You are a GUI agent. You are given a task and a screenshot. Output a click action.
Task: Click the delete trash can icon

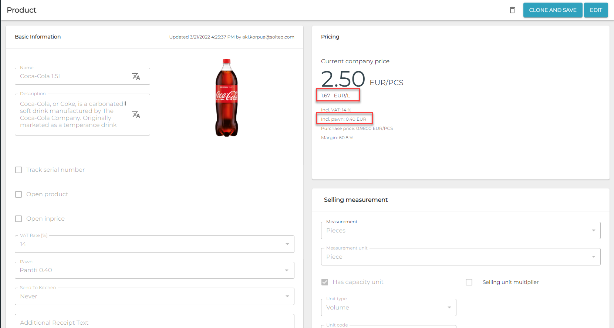point(512,10)
